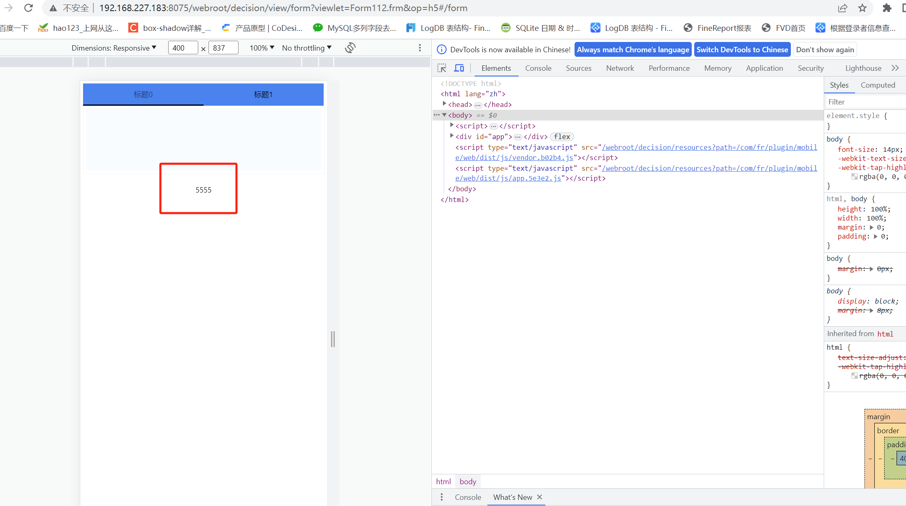Expand the first script node under body
906x506 pixels.
(x=452, y=125)
